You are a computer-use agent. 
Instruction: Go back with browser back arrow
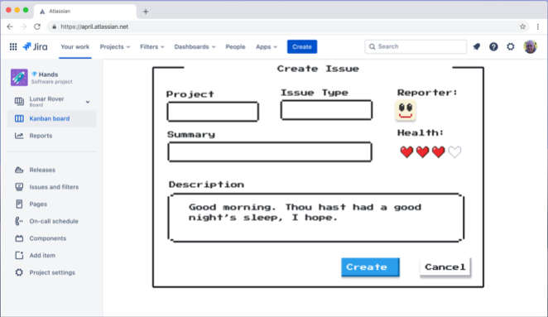point(10,26)
